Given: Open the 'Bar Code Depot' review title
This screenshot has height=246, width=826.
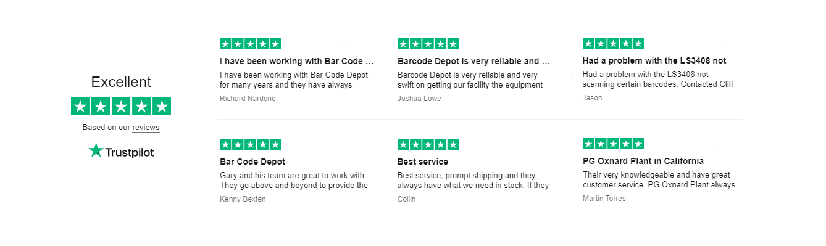Looking at the screenshot, I should coord(252,162).
